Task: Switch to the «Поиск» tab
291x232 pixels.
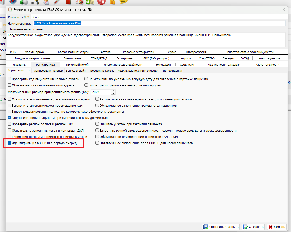Action: pos(36,17)
